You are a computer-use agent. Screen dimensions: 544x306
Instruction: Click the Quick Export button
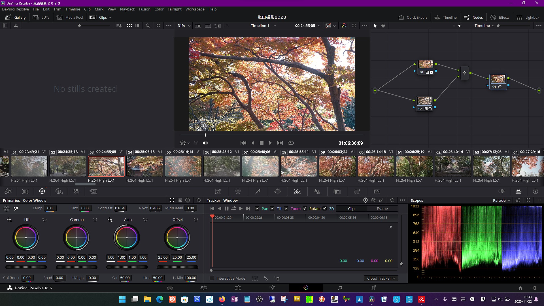[x=413, y=17]
